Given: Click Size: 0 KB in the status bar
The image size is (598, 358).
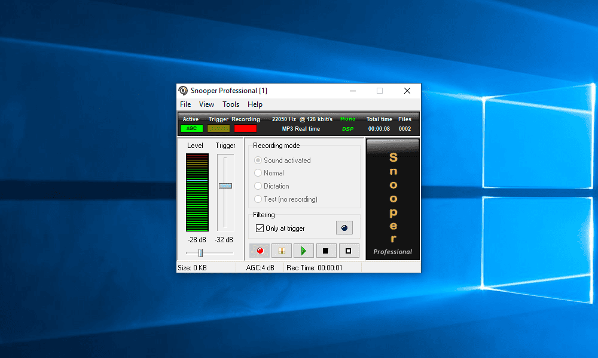Looking at the screenshot, I should 192,268.
